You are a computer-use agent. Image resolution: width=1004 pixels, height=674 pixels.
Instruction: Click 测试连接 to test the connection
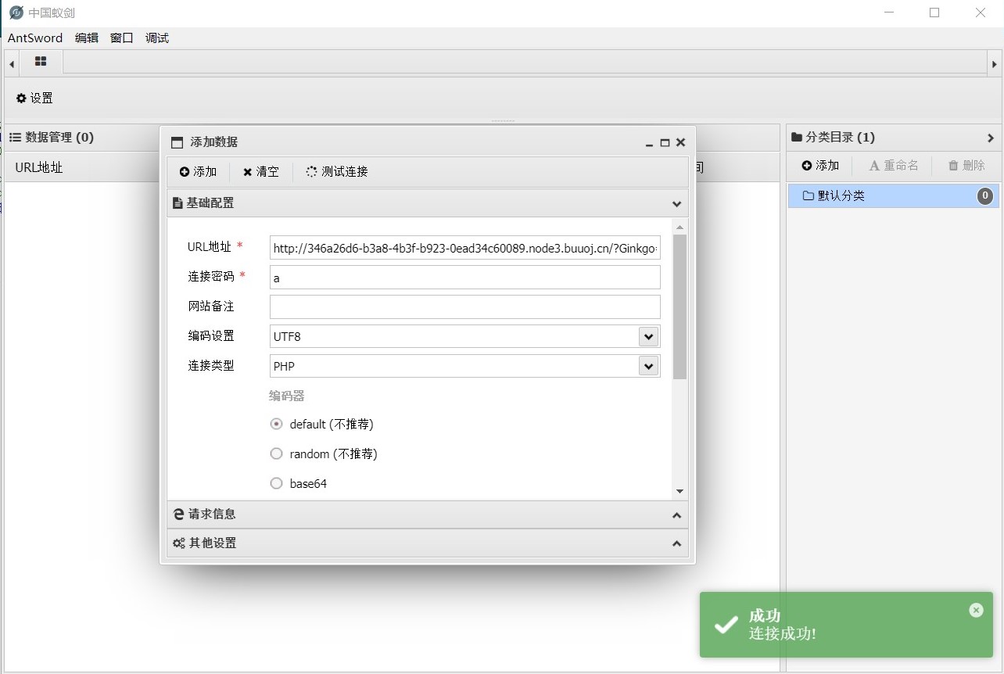[x=335, y=171]
